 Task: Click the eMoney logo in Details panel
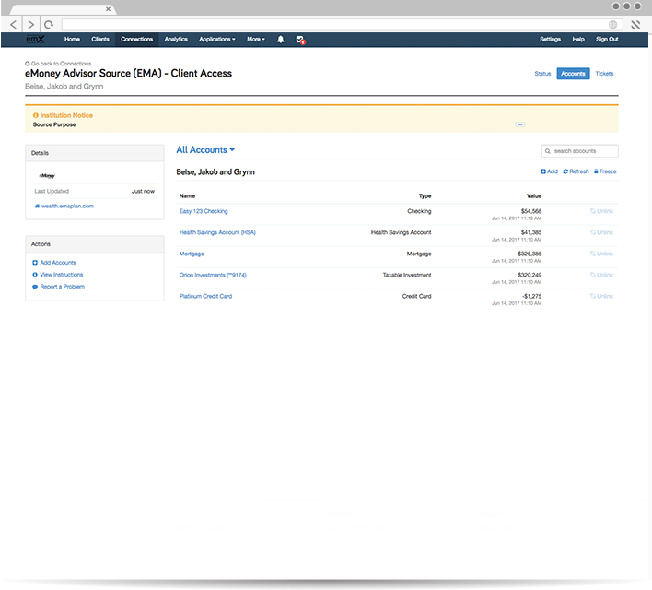point(47,176)
